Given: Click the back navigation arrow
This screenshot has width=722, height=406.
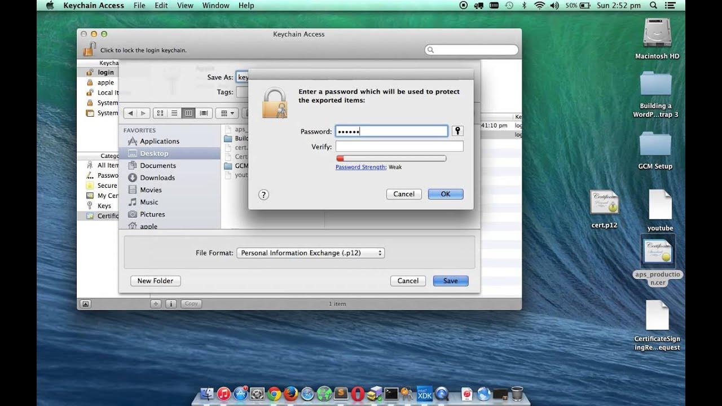Looking at the screenshot, I should click(x=130, y=113).
